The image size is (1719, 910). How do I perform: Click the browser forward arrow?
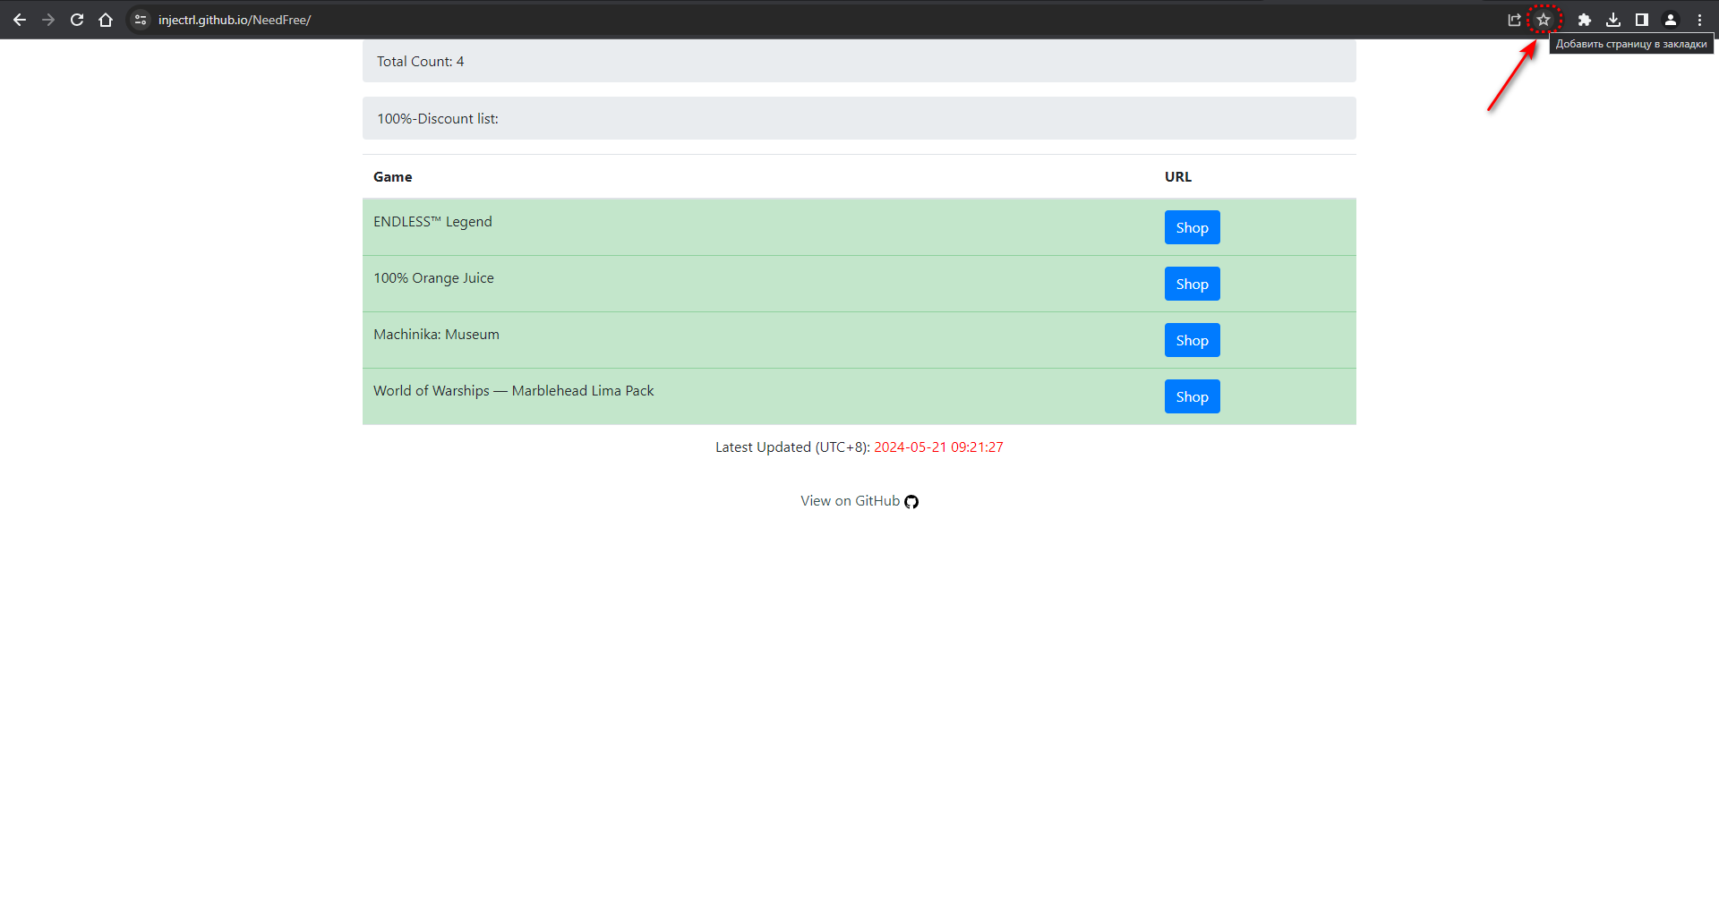click(x=48, y=20)
